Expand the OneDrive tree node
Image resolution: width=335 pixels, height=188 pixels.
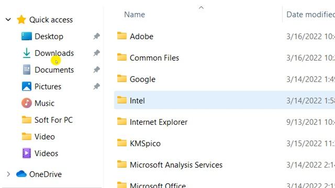coord(8,174)
